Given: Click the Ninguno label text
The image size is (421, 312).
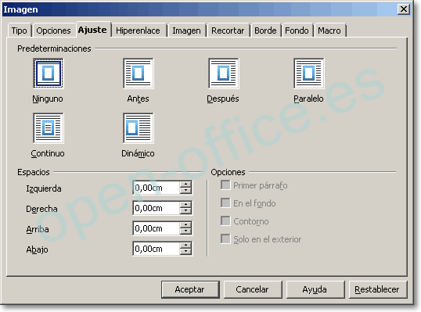Looking at the screenshot, I should tap(48, 99).
